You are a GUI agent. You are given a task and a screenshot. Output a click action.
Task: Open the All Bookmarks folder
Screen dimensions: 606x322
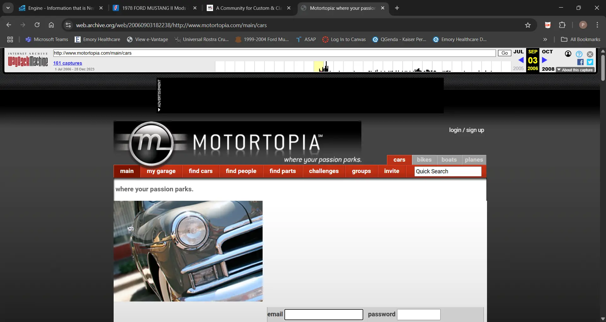tap(581, 39)
